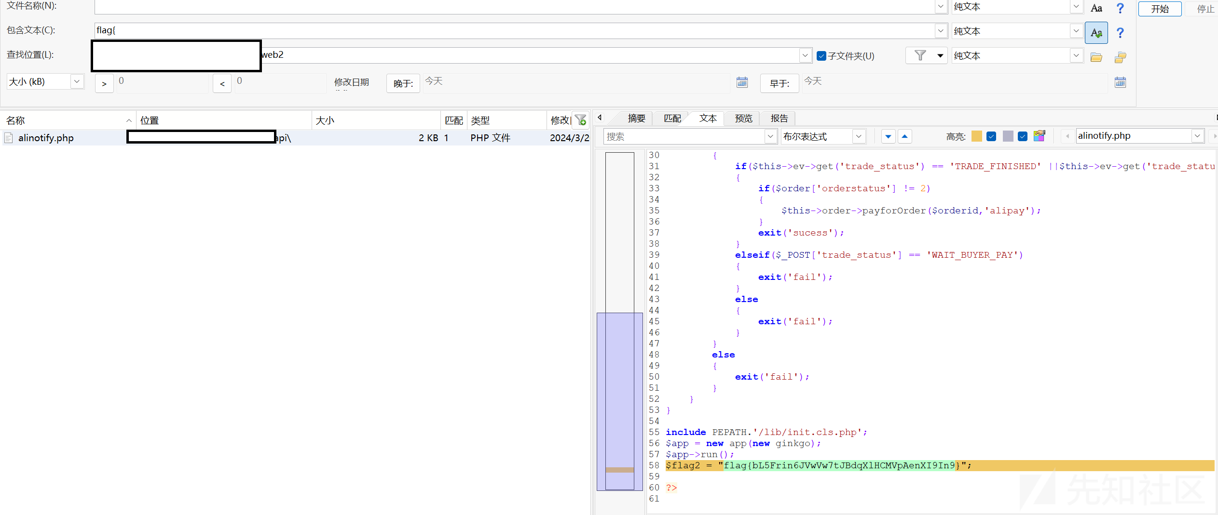Open the 大小 (kB) unit dropdown
The height and width of the screenshot is (515, 1218).
tap(77, 81)
